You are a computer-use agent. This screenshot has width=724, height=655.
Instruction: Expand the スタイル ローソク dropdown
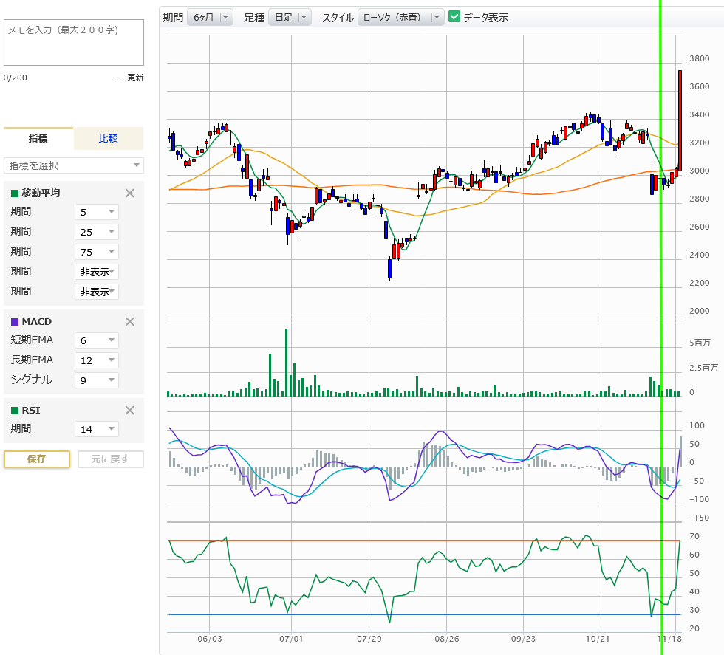coord(401,17)
